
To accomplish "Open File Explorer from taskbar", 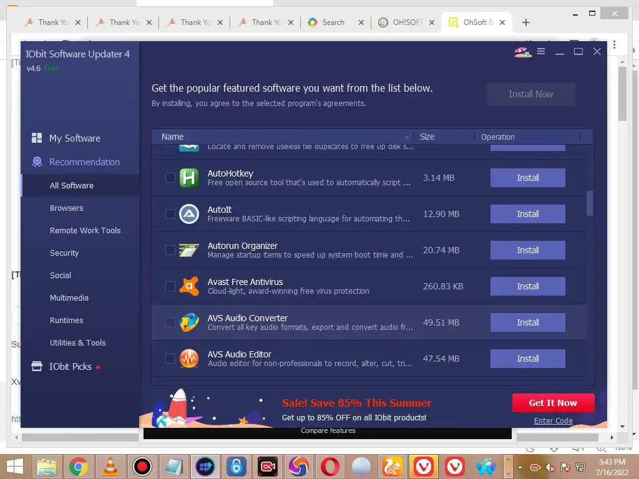I will [x=47, y=467].
